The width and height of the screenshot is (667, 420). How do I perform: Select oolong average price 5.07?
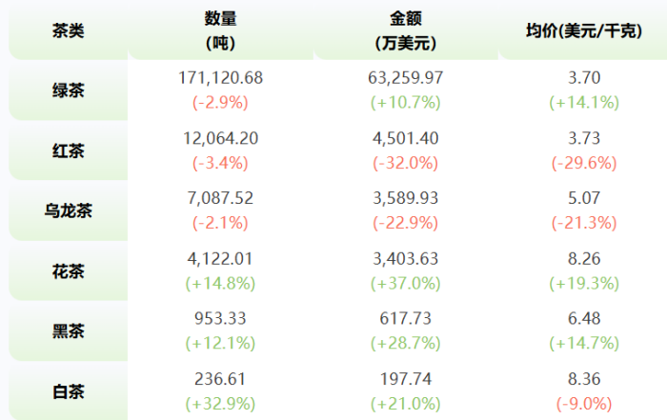click(x=583, y=198)
